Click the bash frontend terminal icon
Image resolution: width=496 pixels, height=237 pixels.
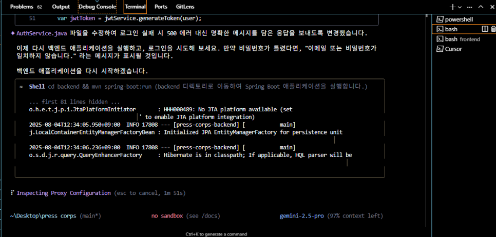click(440, 39)
